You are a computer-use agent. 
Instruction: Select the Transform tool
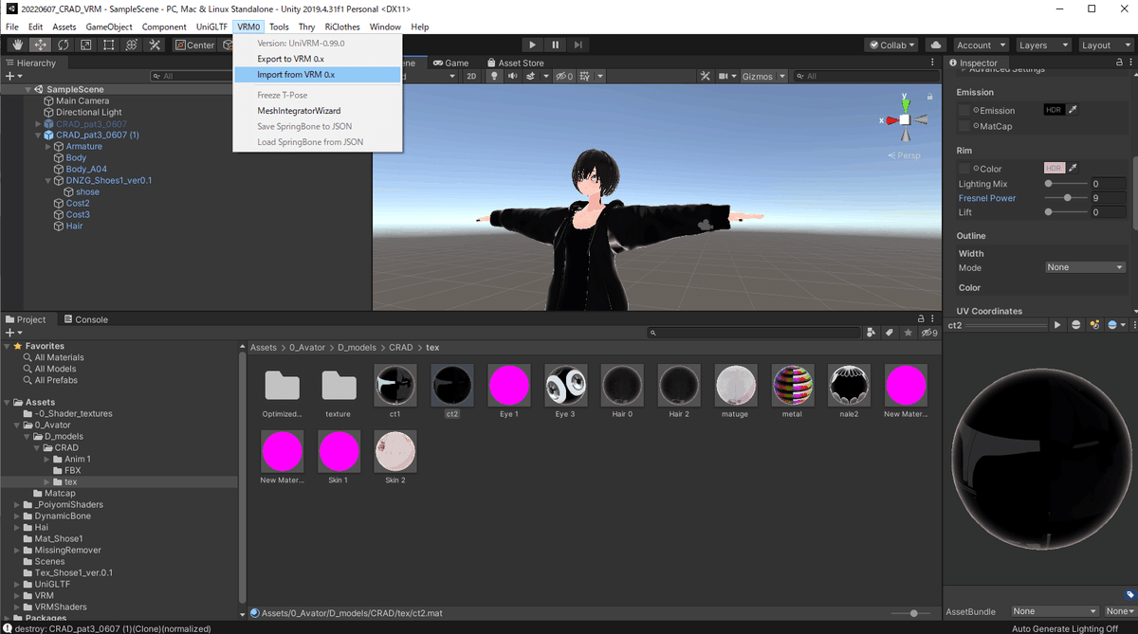tap(131, 45)
